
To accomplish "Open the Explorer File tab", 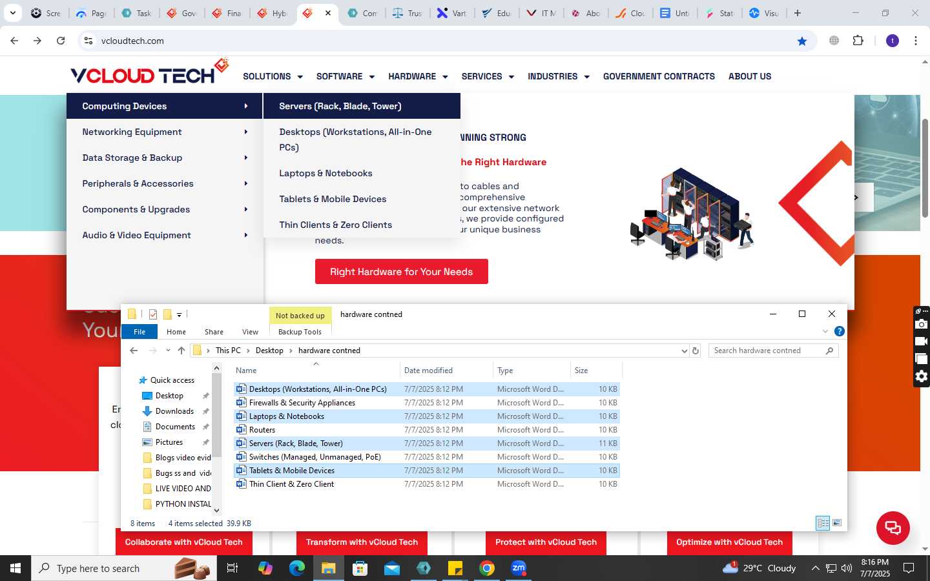I will (x=139, y=332).
